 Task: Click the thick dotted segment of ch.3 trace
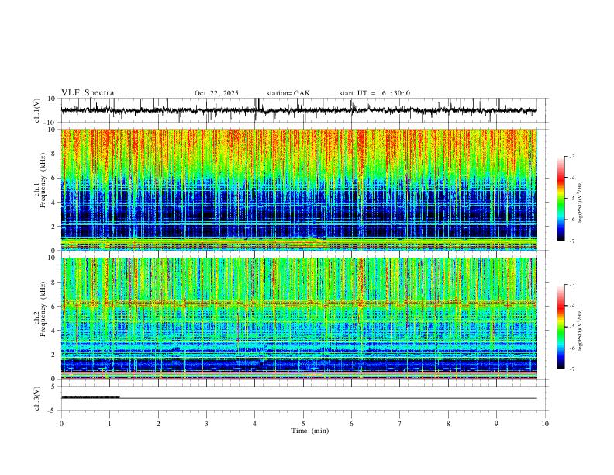coord(91,397)
